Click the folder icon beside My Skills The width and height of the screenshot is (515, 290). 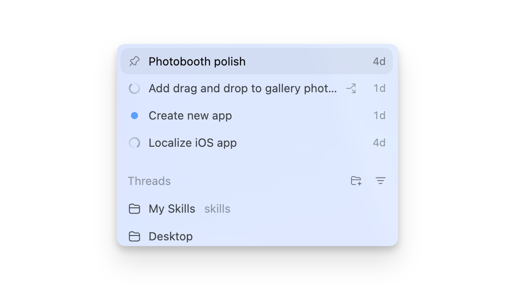pyautogui.click(x=134, y=209)
